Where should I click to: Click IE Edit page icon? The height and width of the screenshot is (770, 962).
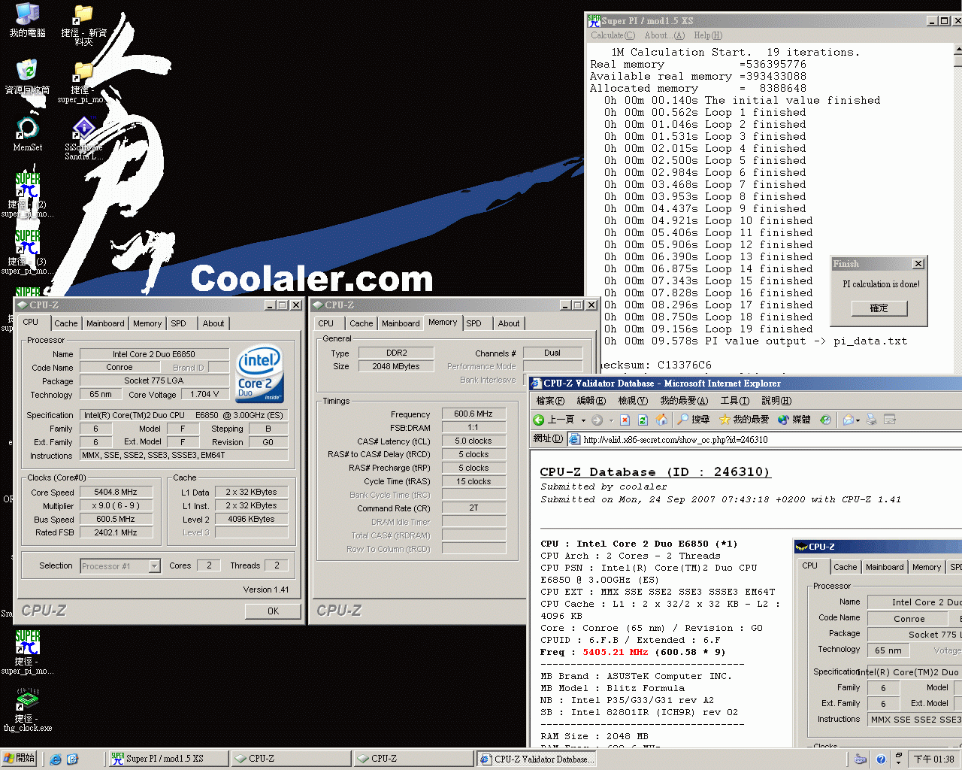890,420
